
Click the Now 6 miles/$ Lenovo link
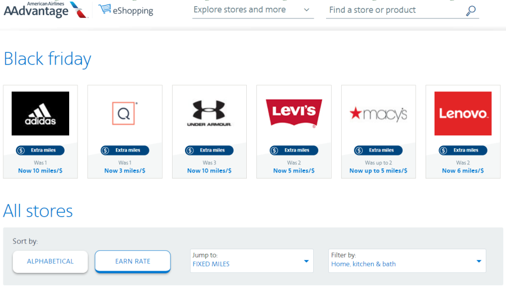(x=463, y=171)
